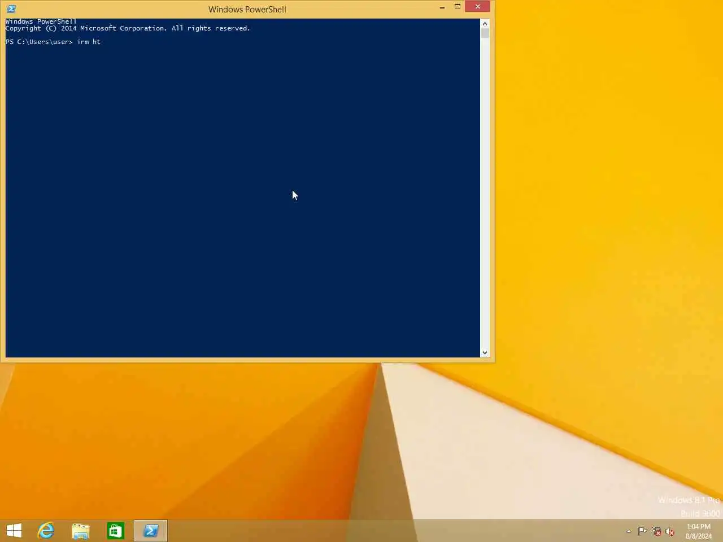Click the PowerShell scrollbar down arrow
Image resolution: width=723 pixels, height=542 pixels.
485,352
